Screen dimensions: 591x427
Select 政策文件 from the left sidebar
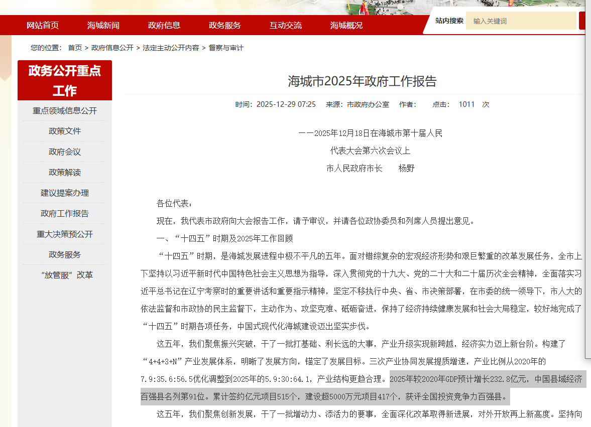(x=65, y=131)
